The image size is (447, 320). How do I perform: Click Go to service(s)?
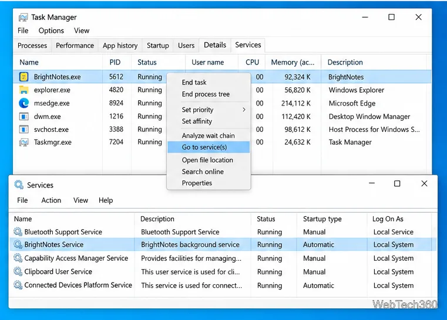(x=209, y=147)
